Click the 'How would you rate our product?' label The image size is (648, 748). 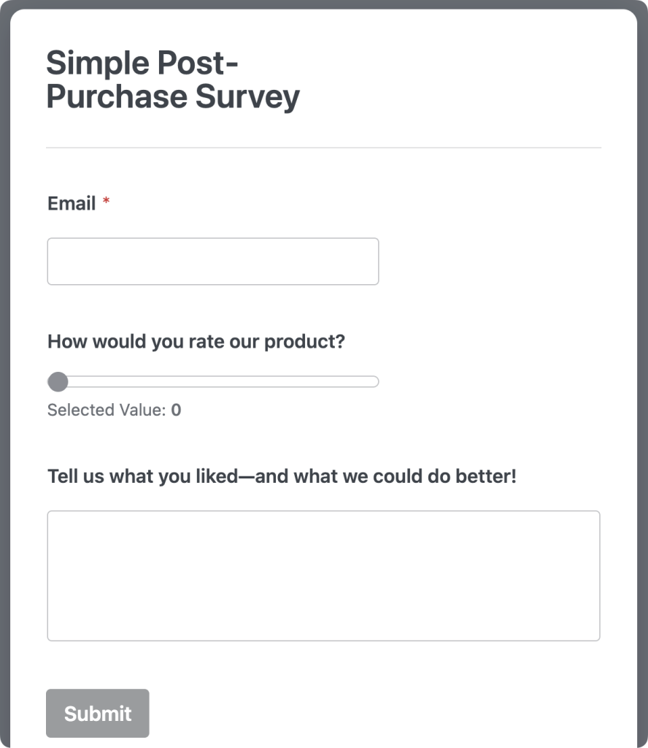[196, 341]
